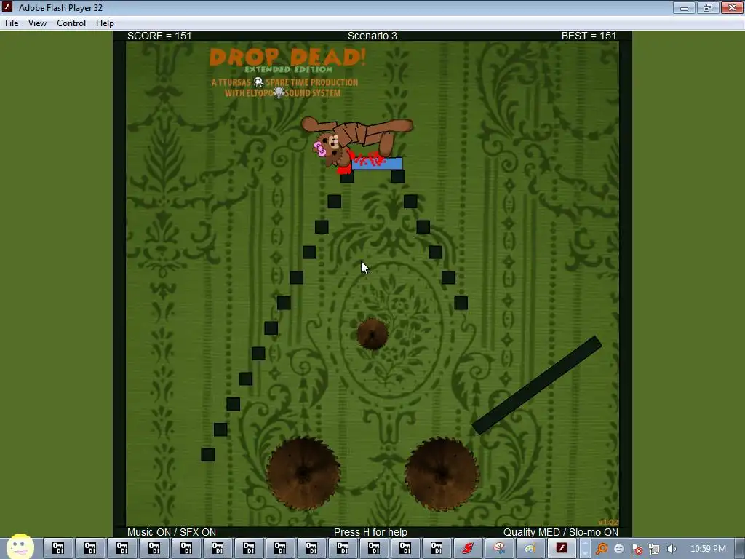Open the network tray icon
The image size is (745, 559).
pyautogui.click(x=654, y=549)
